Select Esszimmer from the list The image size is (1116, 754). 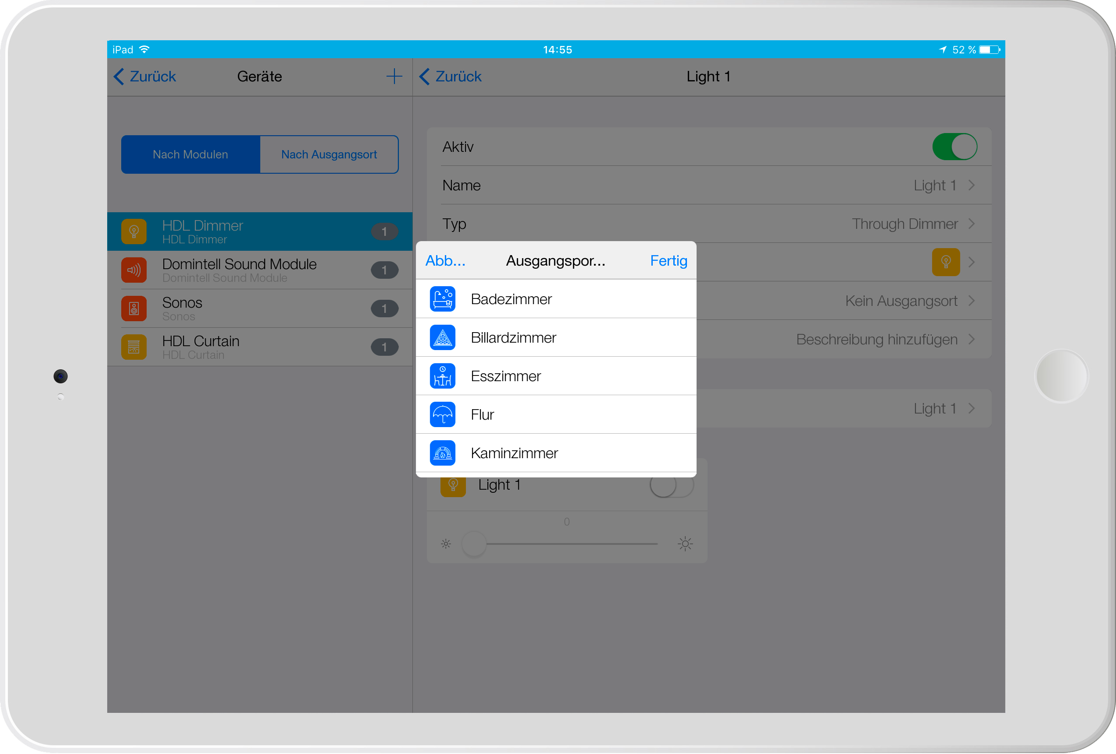556,375
